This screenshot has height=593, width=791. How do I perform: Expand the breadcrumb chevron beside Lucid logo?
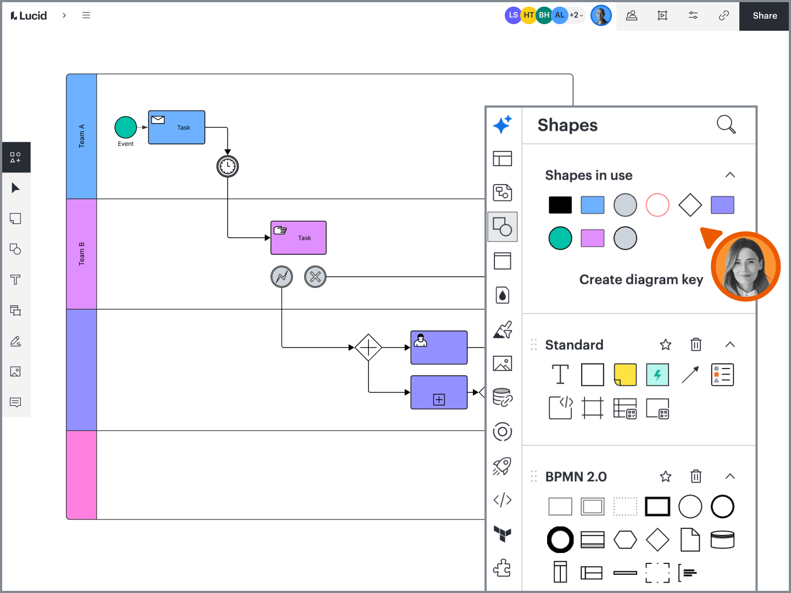coord(64,15)
